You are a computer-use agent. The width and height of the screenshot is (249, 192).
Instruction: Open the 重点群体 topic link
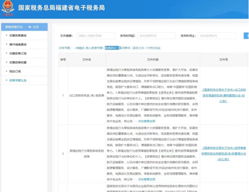(125, 48)
